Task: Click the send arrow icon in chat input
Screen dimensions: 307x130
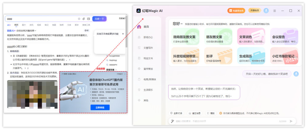Action: click(291, 121)
